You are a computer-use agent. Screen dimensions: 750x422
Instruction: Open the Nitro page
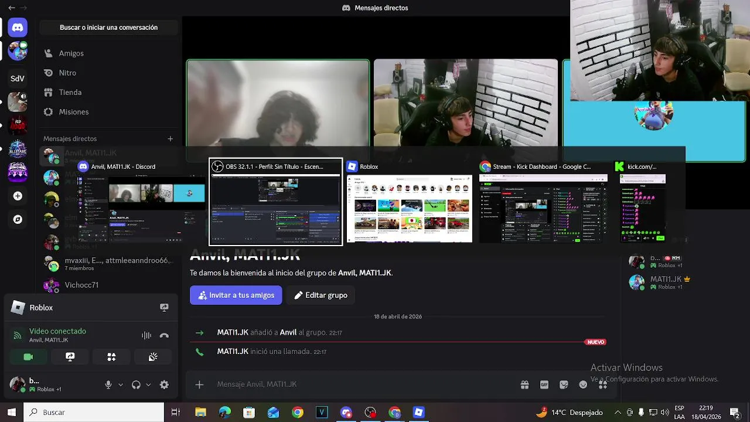pos(108,73)
